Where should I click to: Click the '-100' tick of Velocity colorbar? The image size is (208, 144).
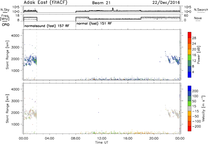(196, 121)
